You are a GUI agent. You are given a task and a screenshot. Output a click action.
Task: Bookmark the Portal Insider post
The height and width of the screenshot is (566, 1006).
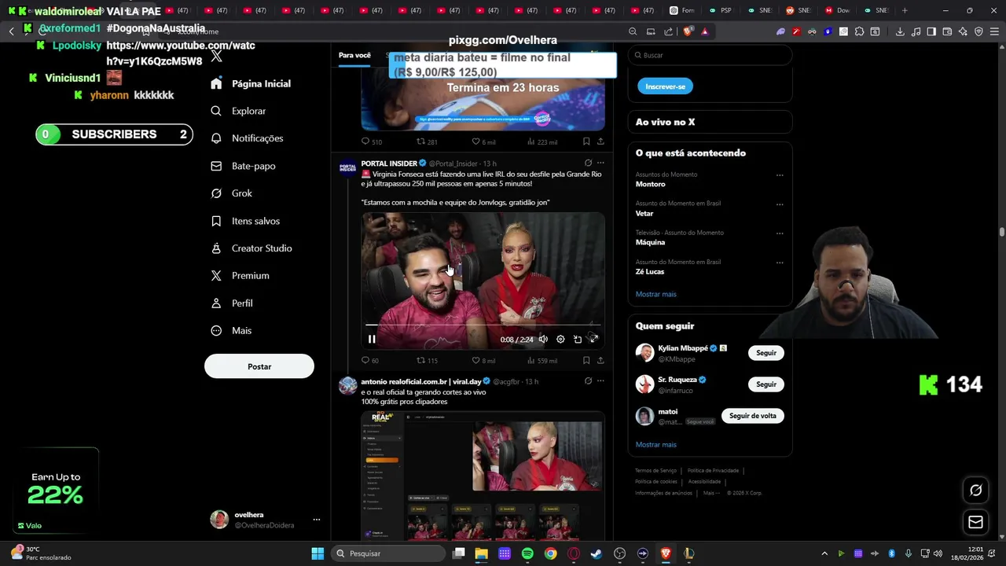click(586, 361)
